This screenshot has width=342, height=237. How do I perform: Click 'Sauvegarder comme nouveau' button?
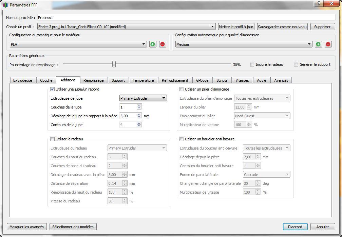coord(282,26)
